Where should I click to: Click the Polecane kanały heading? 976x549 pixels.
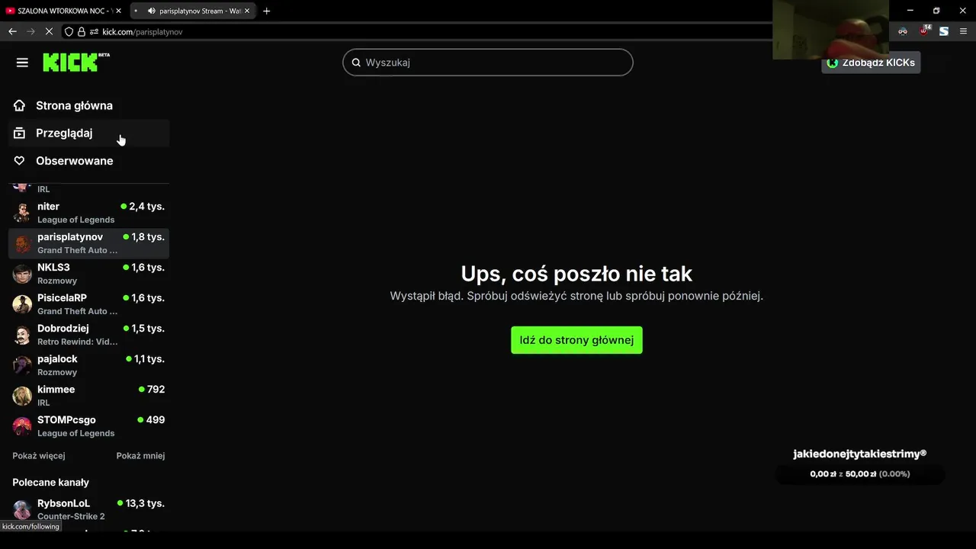tap(50, 483)
